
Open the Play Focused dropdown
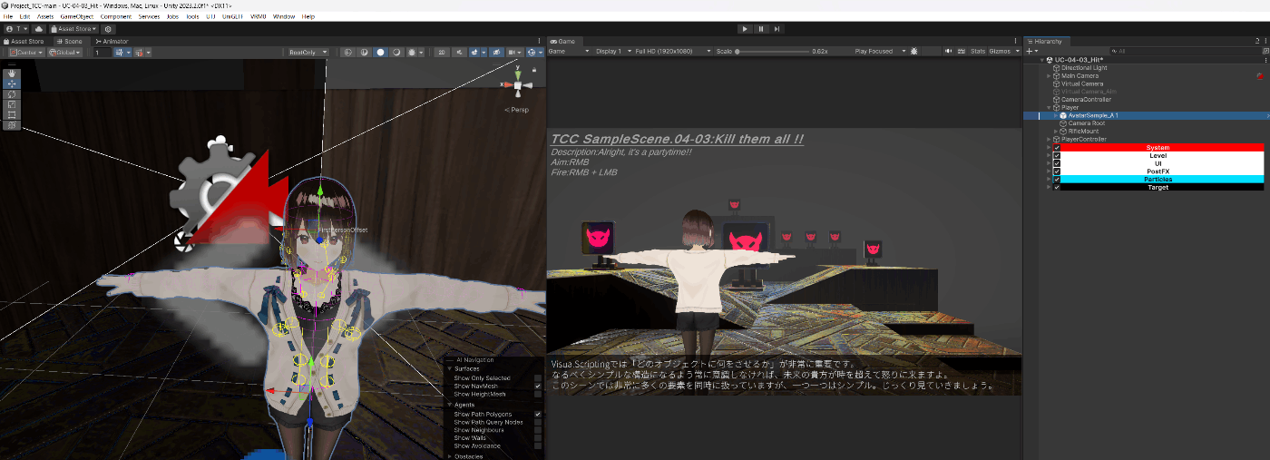(880, 51)
